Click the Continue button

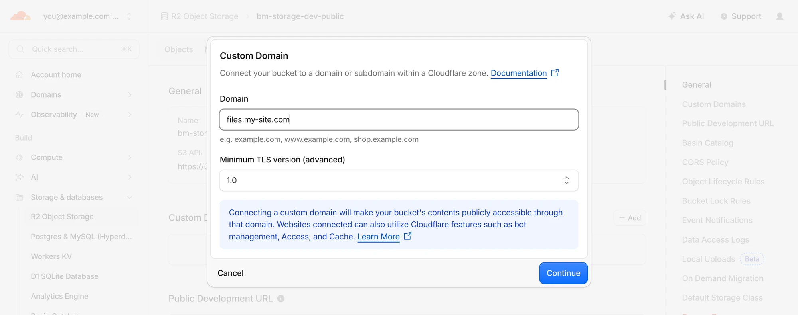click(x=563, y=273)
